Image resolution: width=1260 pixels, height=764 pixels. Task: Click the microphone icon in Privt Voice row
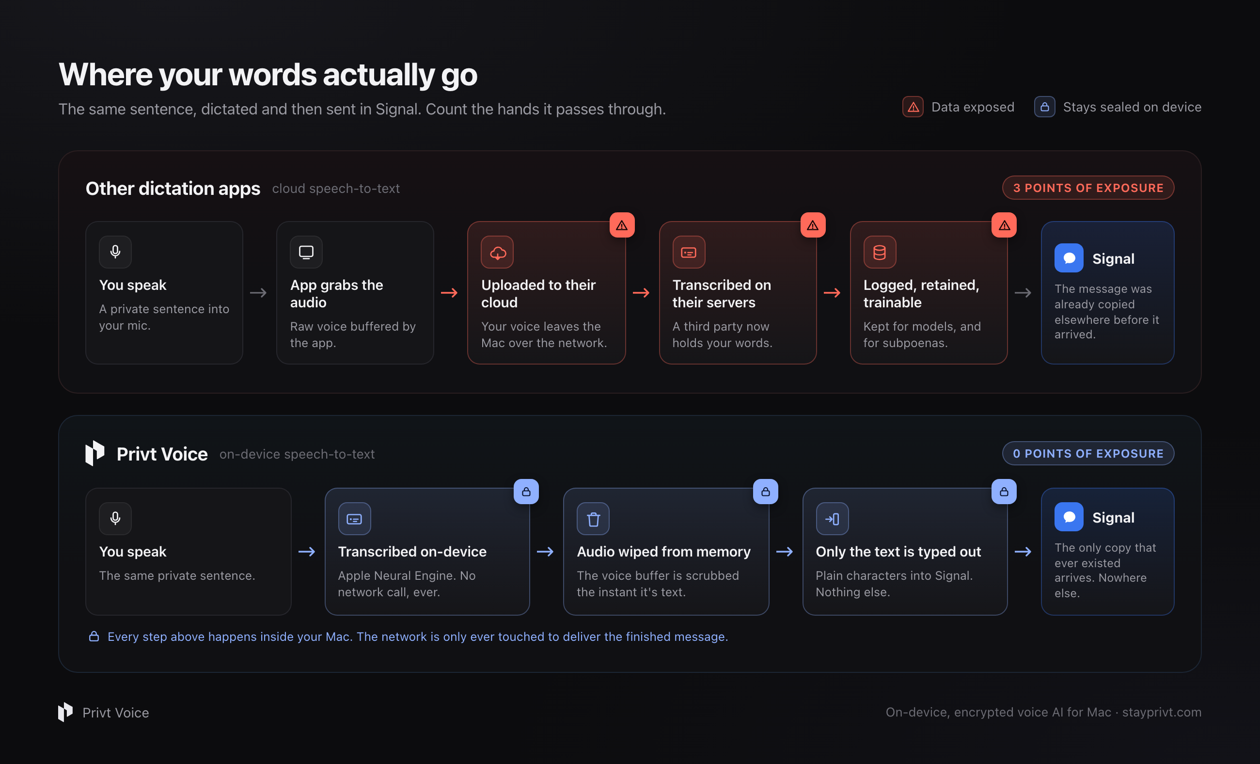tap(115, 518)
